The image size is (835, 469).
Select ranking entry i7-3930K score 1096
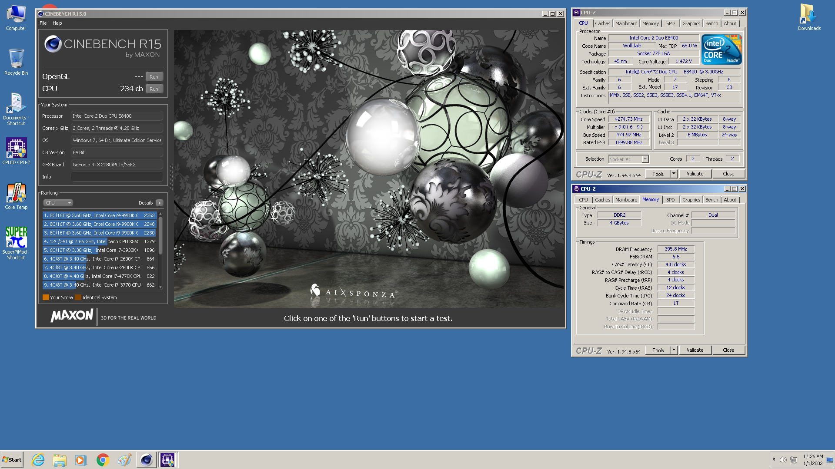click(x=100, y=250)
